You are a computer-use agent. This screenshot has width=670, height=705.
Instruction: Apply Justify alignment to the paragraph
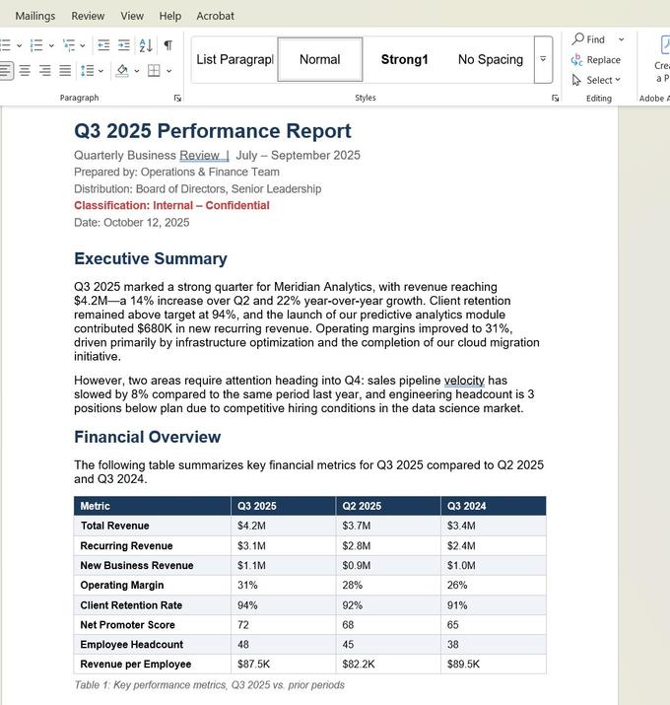click(x=65, y=71)
